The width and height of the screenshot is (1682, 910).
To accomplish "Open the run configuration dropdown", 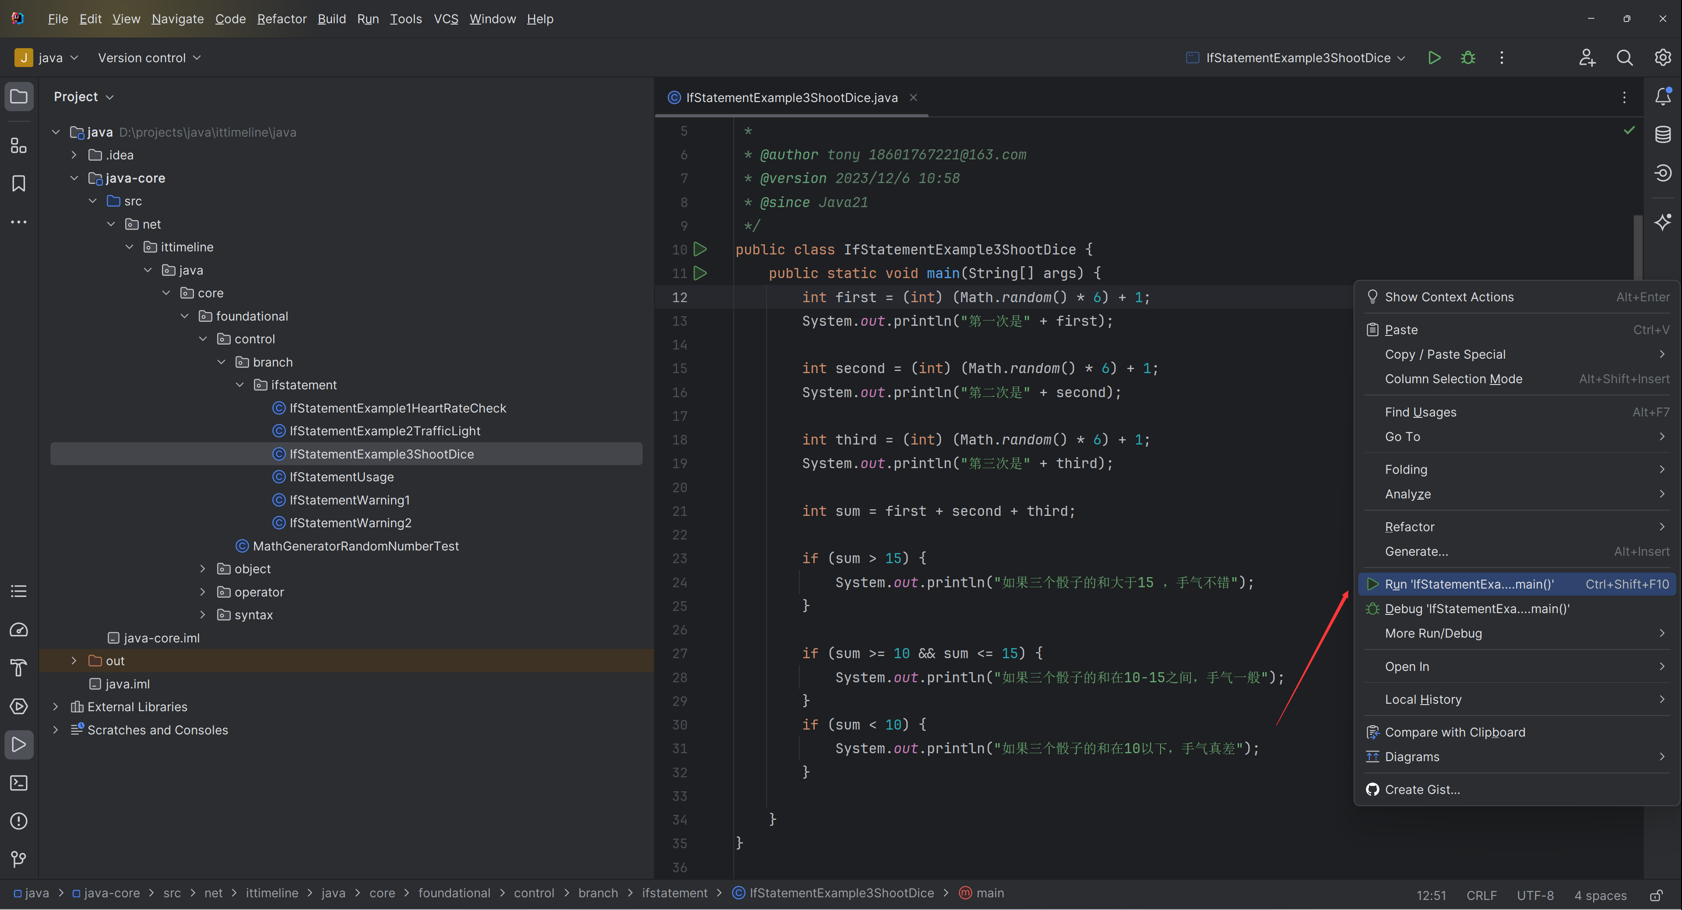I will pyautogui.click(x=1295, y=57).
